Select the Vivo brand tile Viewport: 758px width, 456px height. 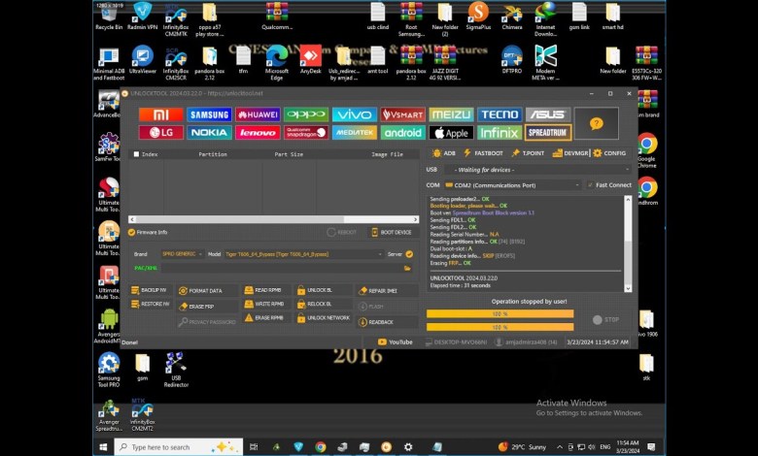[x=355, y=114]
